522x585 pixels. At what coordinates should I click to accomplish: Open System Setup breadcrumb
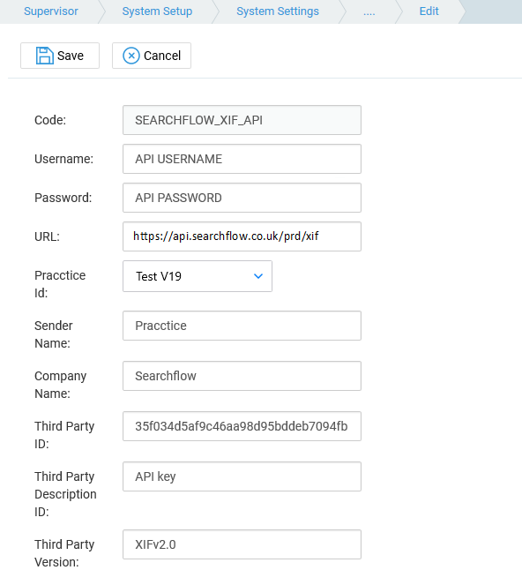(x=157, y=11)
